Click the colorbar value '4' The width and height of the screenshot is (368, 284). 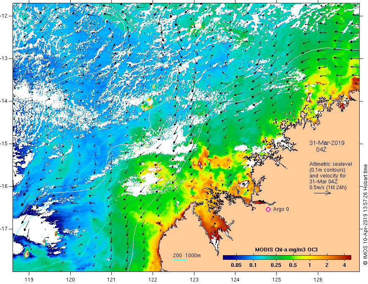[x=344, y=265]
